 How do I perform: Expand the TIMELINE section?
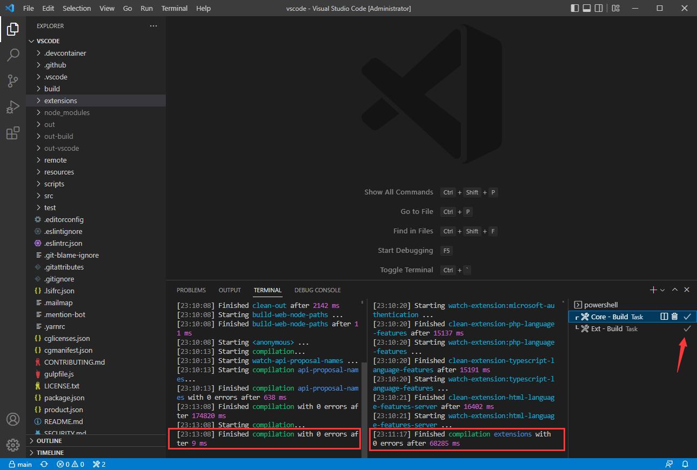point(96,453)
